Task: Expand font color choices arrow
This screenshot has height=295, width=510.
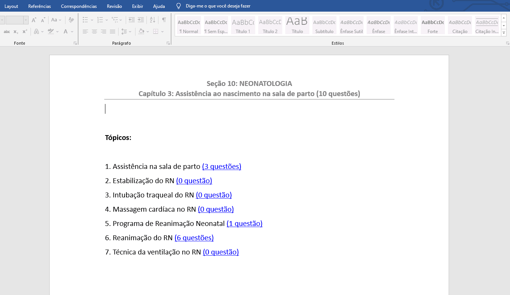Action: click(x=72, y=32)
